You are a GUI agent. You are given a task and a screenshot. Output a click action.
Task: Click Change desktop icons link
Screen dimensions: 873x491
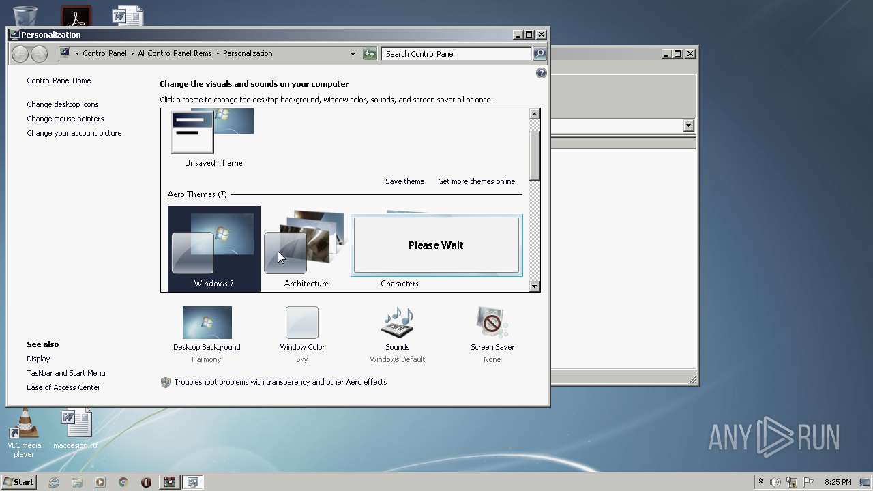63,104
